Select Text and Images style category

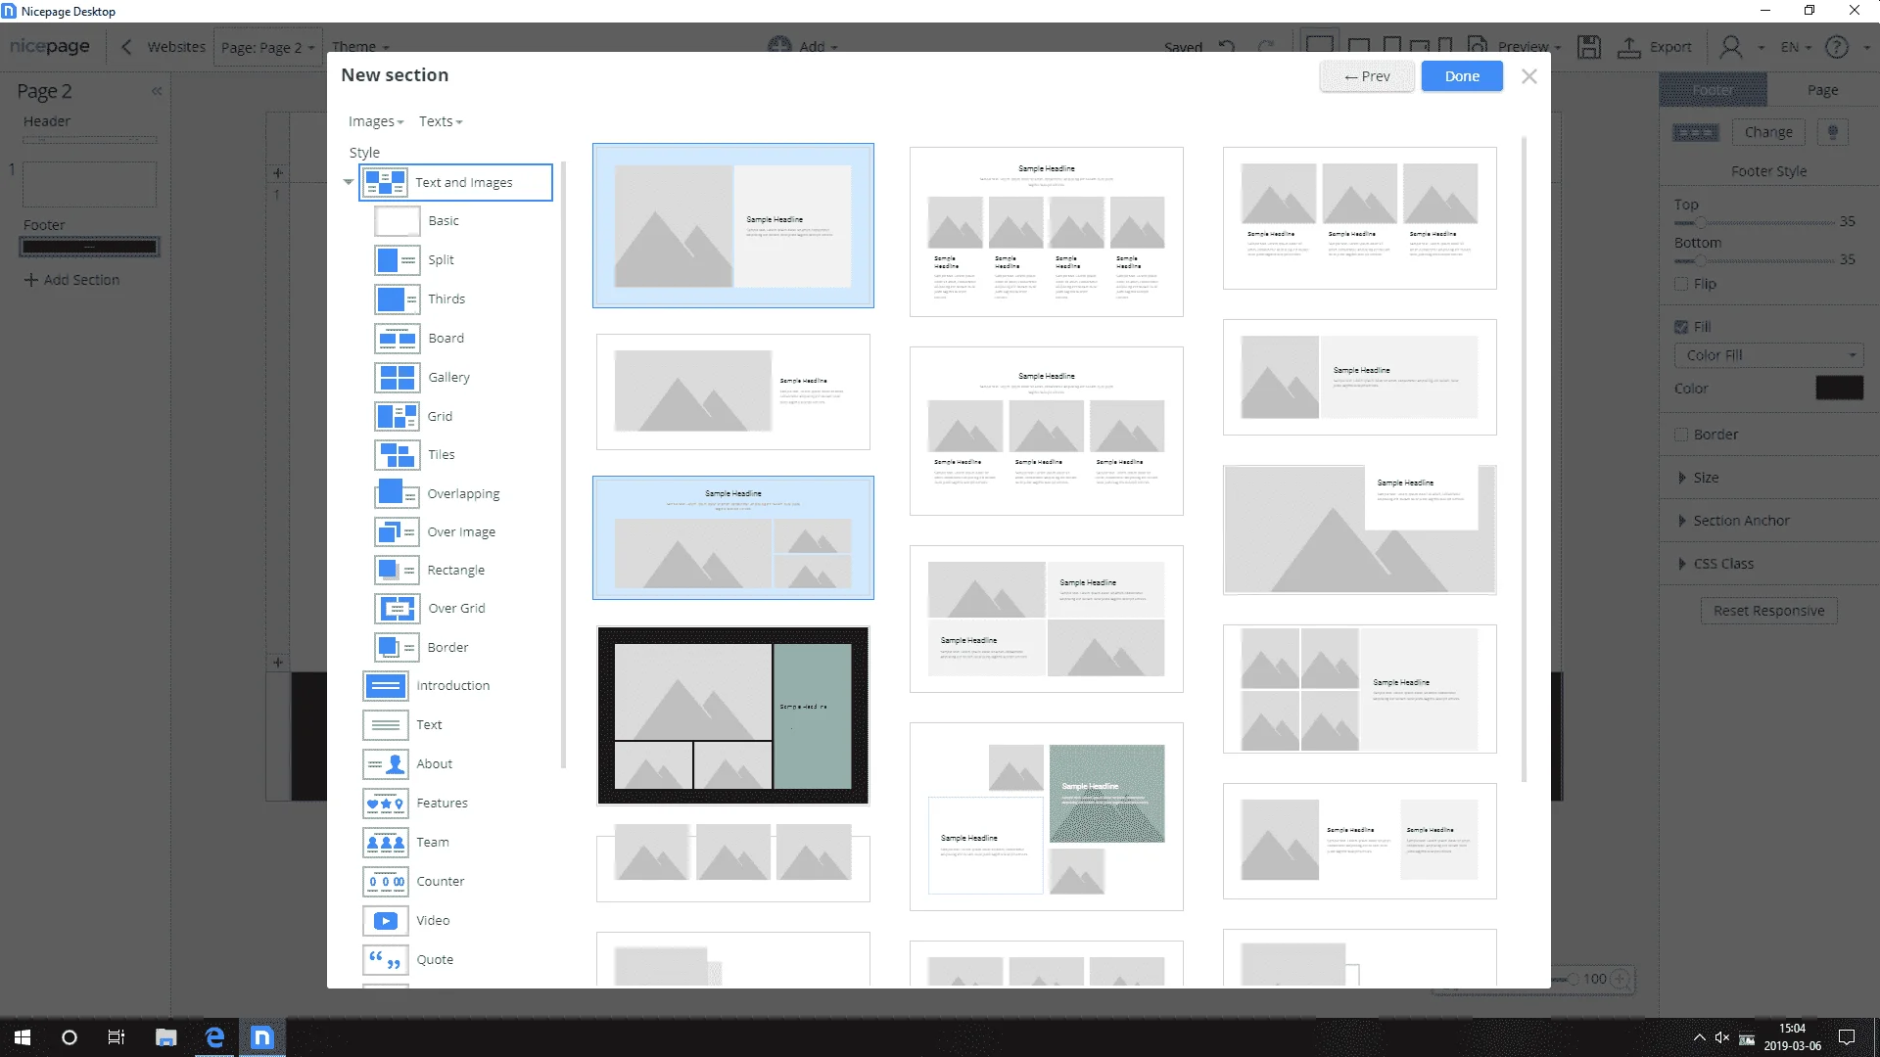coord(456,182)
